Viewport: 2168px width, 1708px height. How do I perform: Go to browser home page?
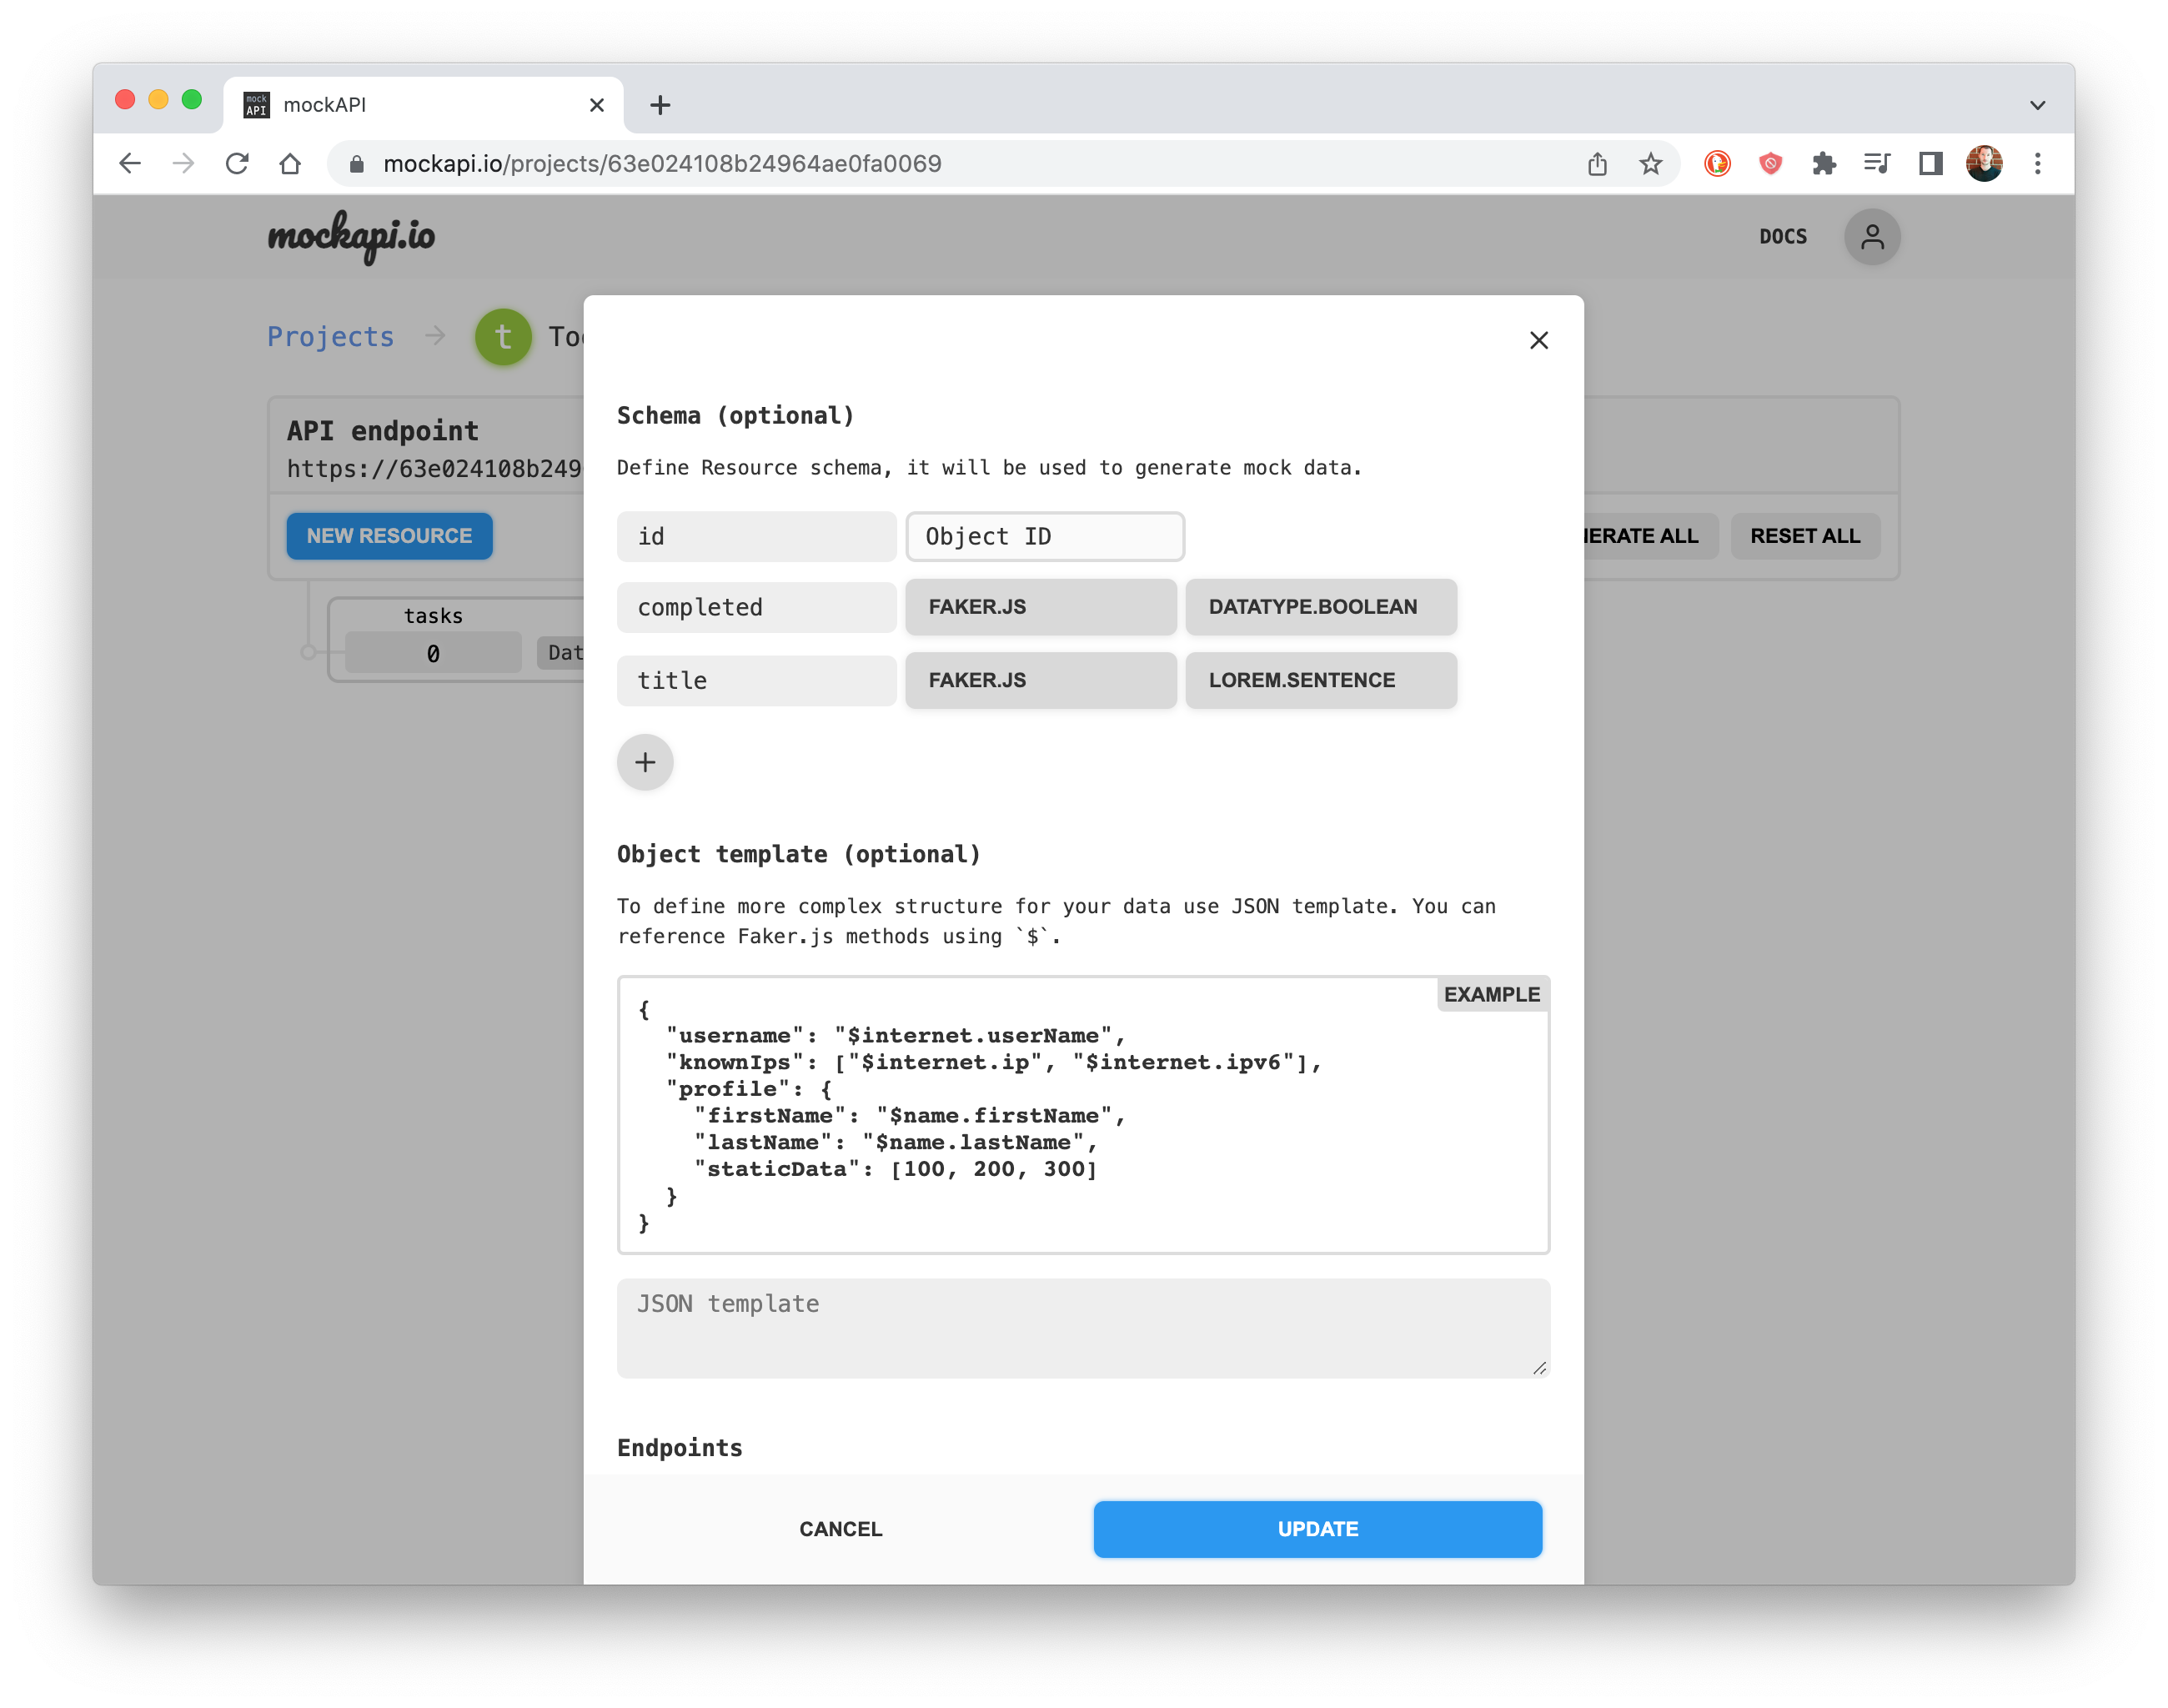290,163
